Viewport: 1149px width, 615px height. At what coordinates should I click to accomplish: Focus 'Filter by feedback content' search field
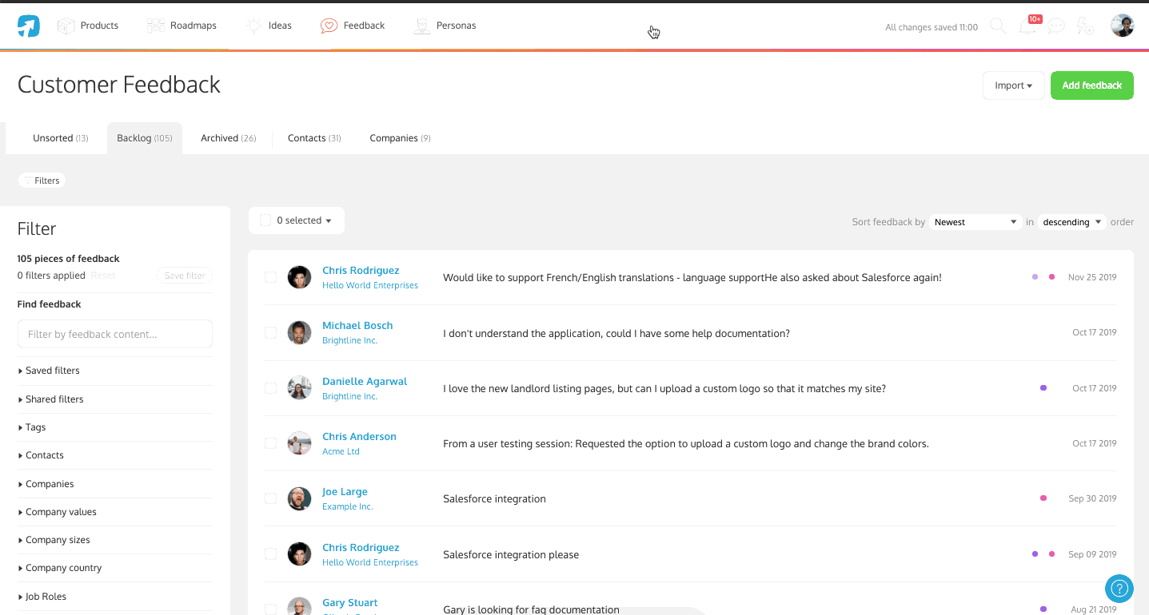click(115, 334)
